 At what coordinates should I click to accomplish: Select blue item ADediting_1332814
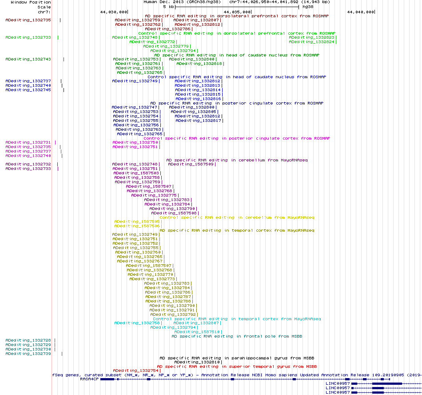click(198, 90)
